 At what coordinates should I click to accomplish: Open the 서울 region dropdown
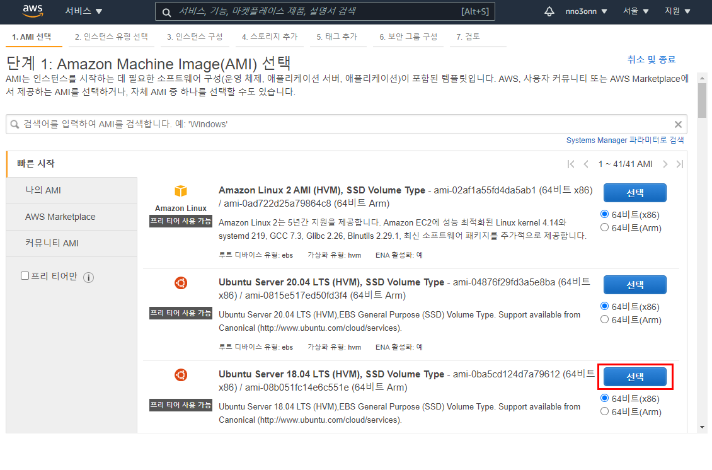(636, 11)
